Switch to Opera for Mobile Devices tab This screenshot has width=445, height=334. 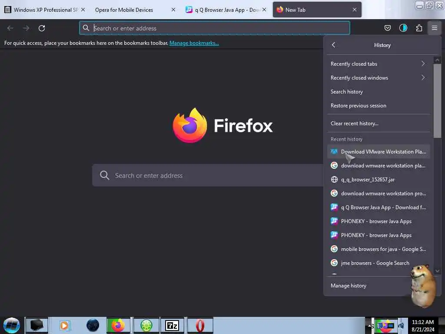coord(124,10)
